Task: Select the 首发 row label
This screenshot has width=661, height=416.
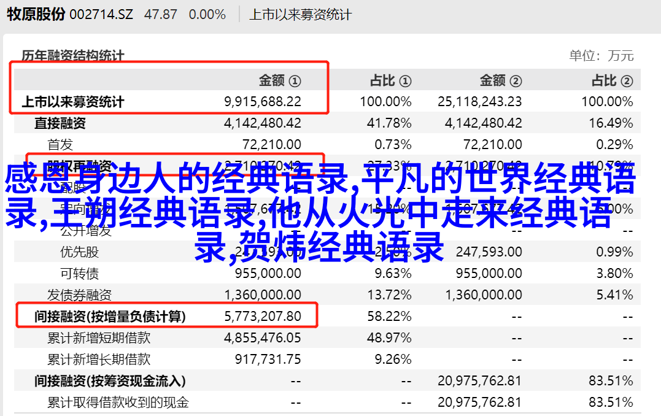Action: (x=60, y=145)
